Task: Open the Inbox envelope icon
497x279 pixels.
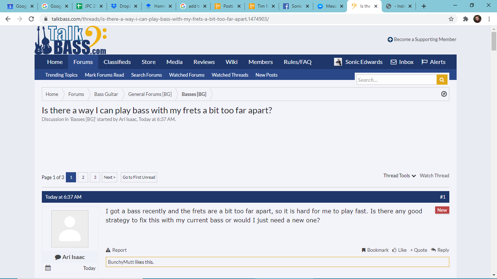Action: point(394,62)
